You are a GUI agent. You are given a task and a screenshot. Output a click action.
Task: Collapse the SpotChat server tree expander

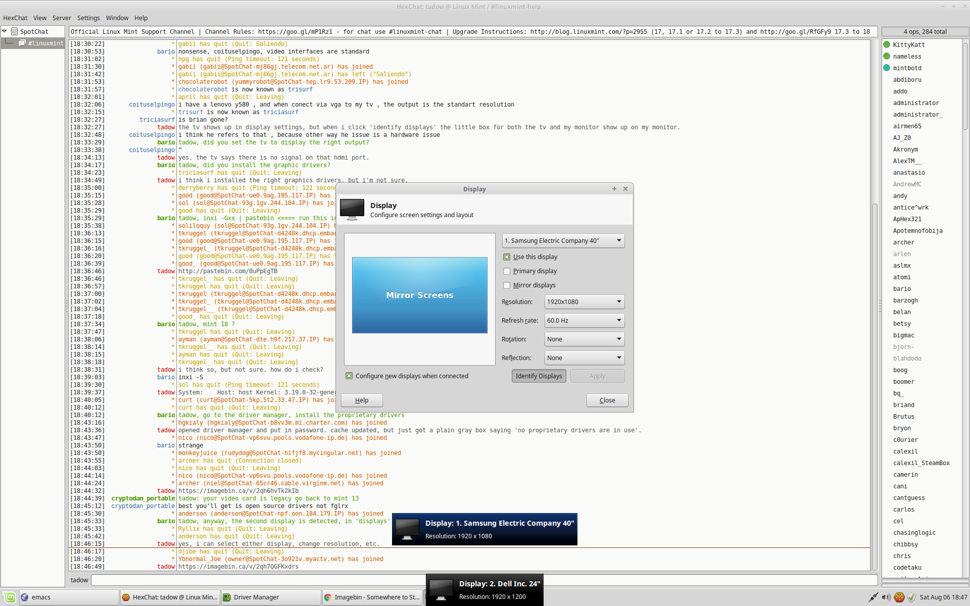(x=5, y=31)
